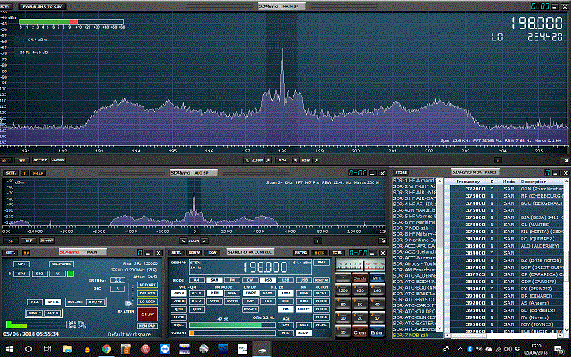Click keypad Clear button
571x357 pixels.
[360, 332]
